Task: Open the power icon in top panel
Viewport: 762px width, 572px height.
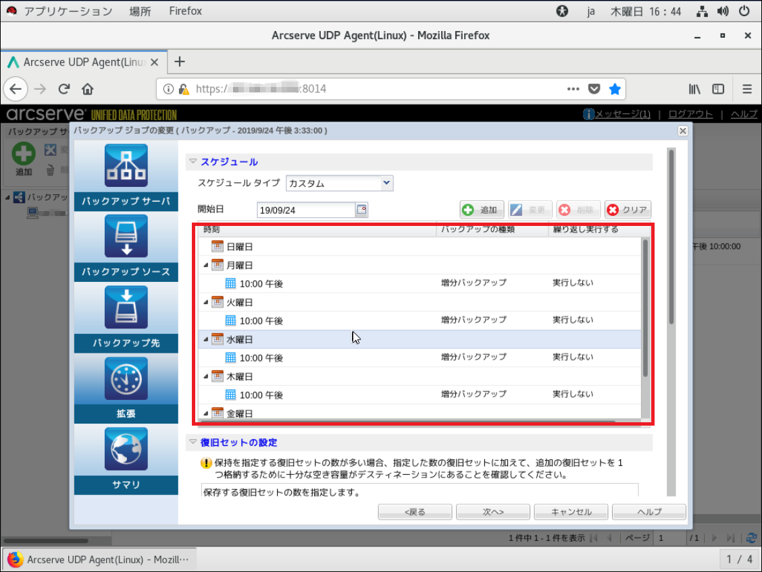Action: 744,11
